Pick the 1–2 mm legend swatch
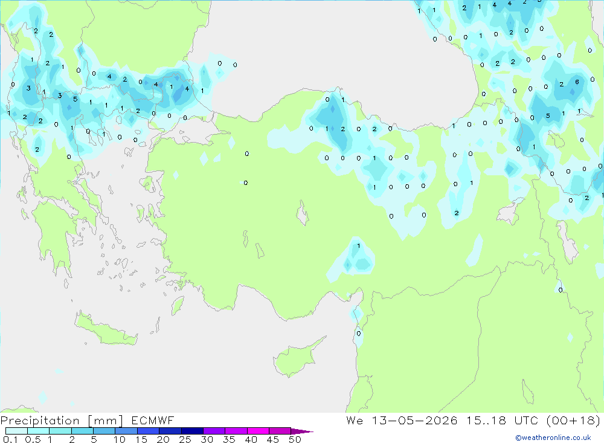The width and height of the screenshot is (604, 443). pos(60,431)
